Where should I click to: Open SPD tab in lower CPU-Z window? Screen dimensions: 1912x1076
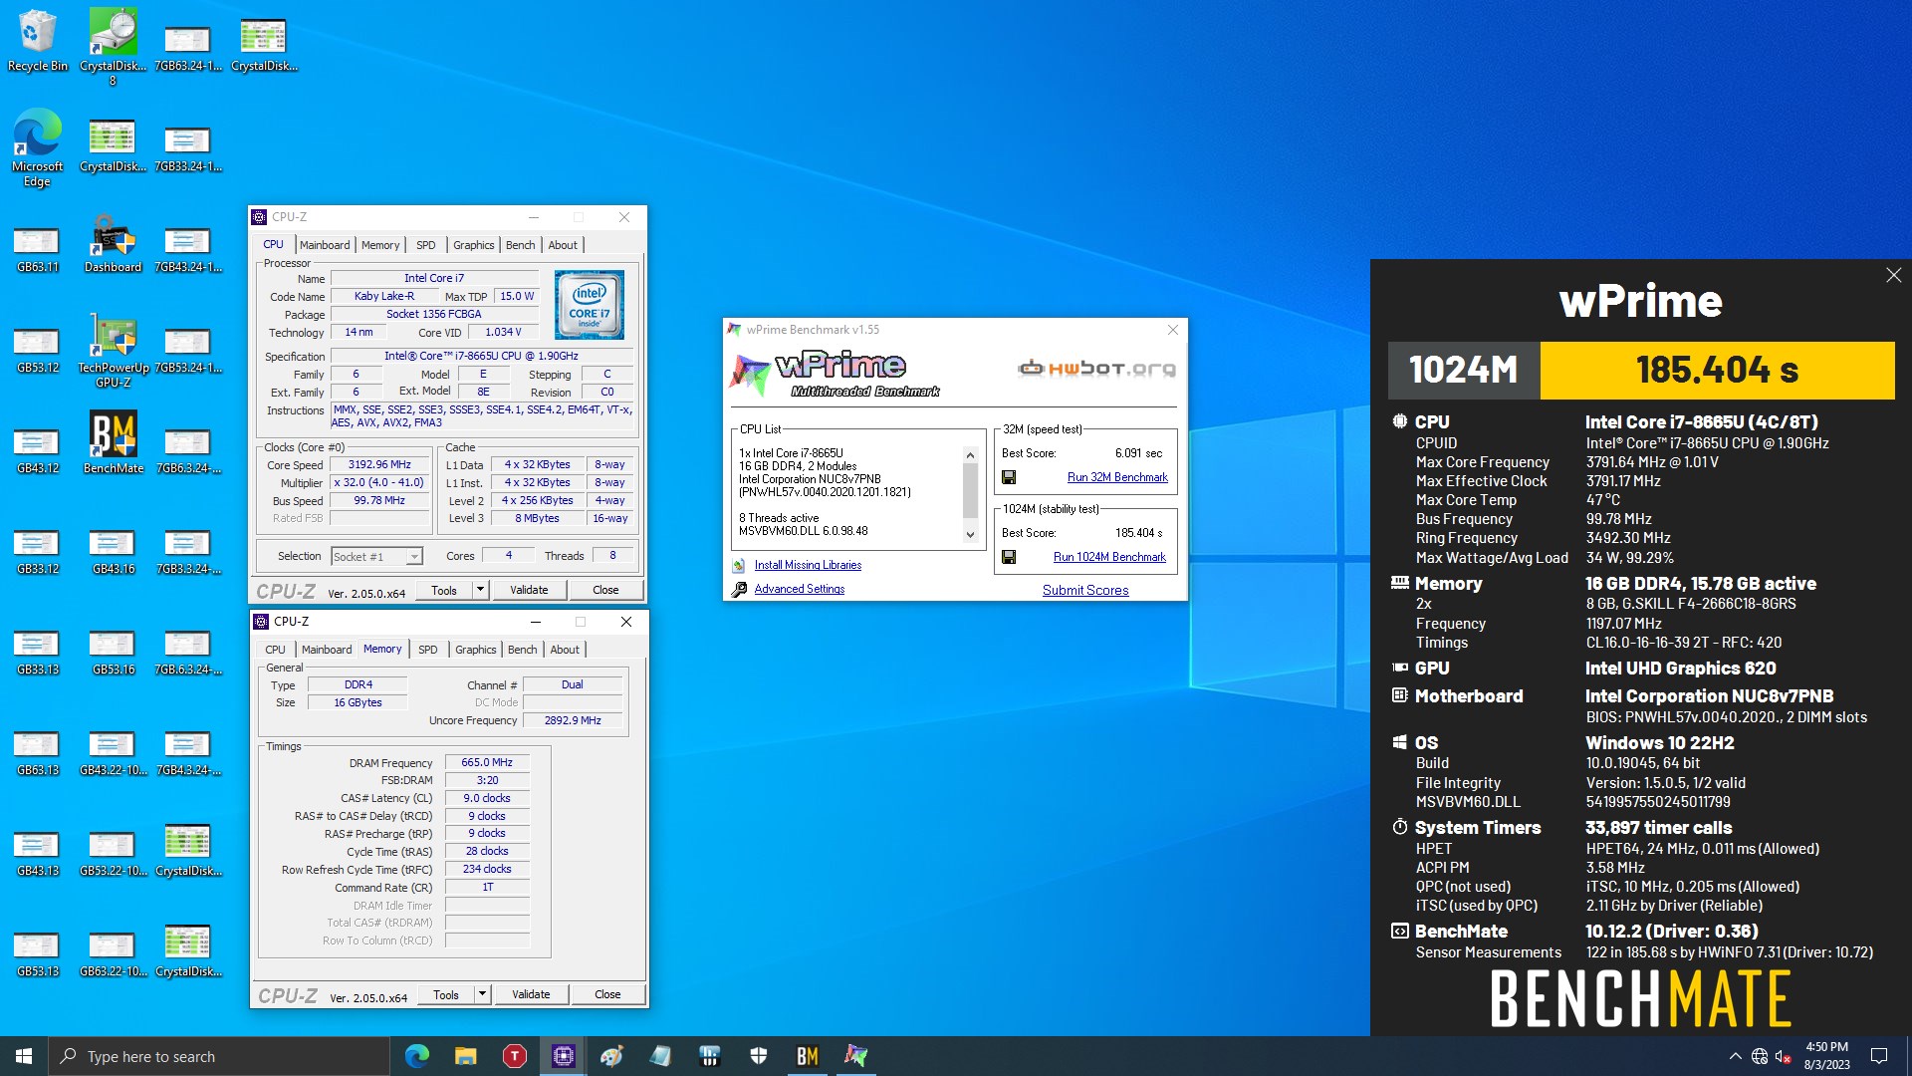pos(428,650)
